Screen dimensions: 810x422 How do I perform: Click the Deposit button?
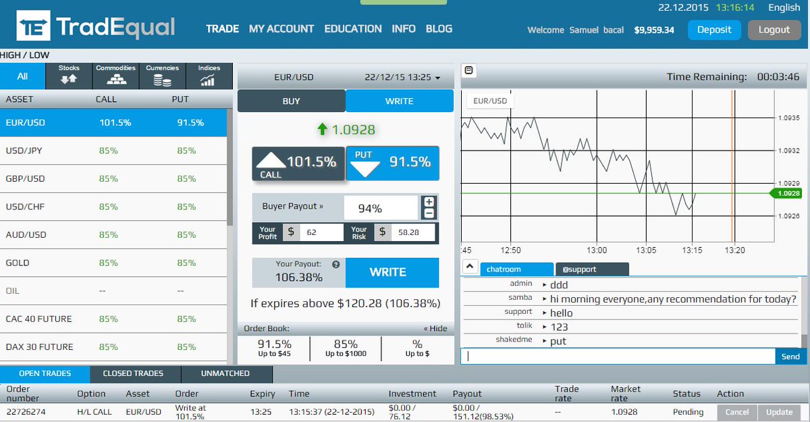point(714,30)
